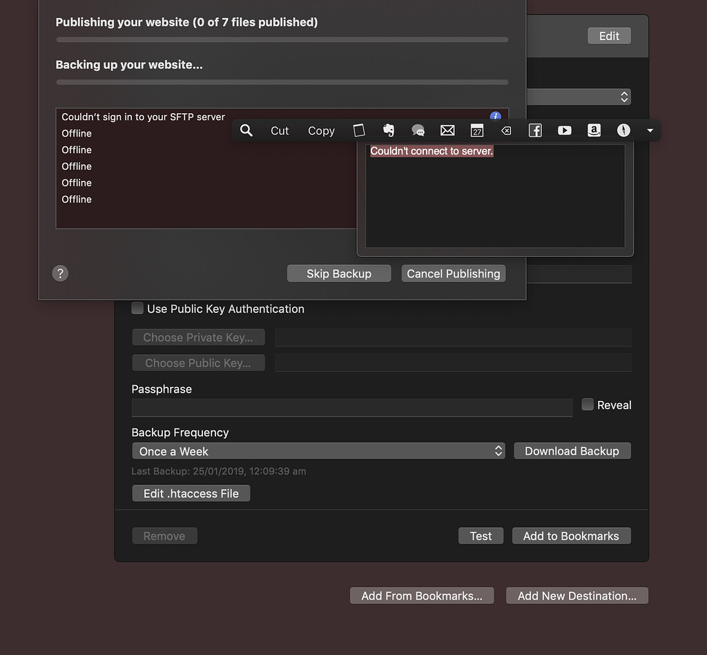Click the Evernote icon in the popup toolbar

[388, 130]
